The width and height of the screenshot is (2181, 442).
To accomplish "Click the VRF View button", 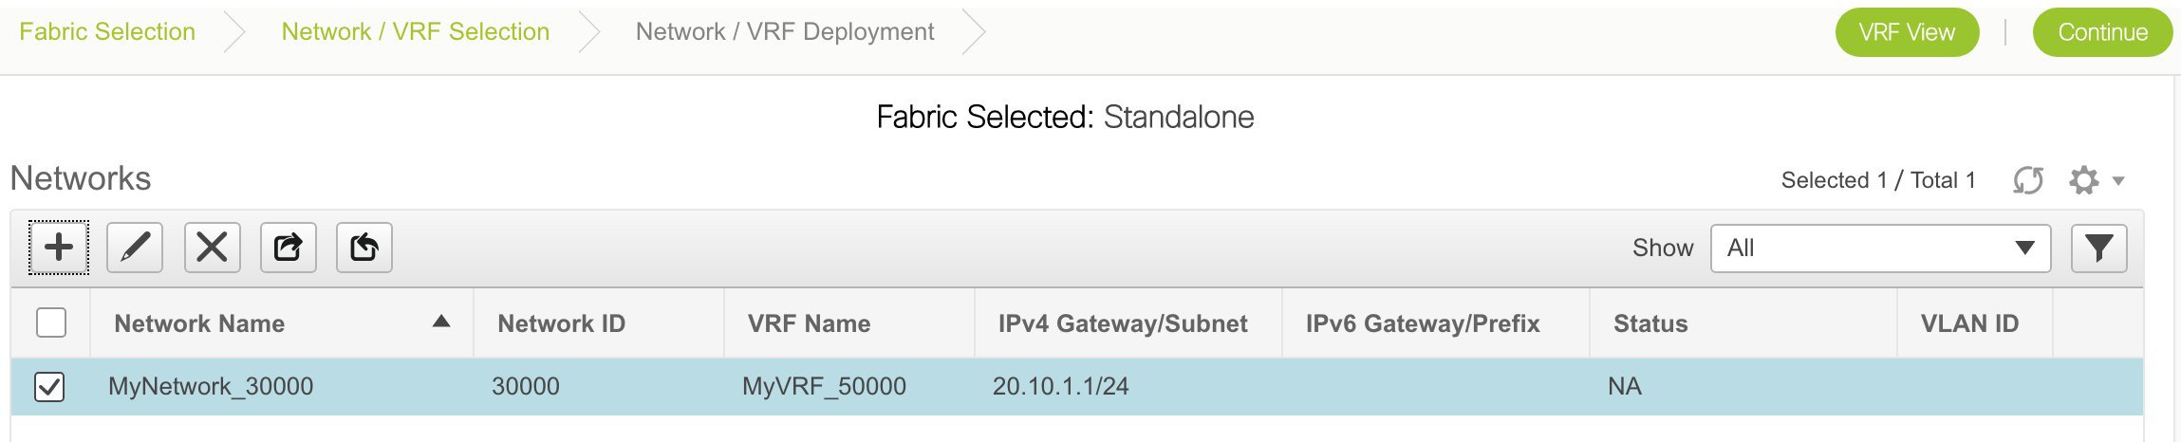I will [x=1907, y=32].
